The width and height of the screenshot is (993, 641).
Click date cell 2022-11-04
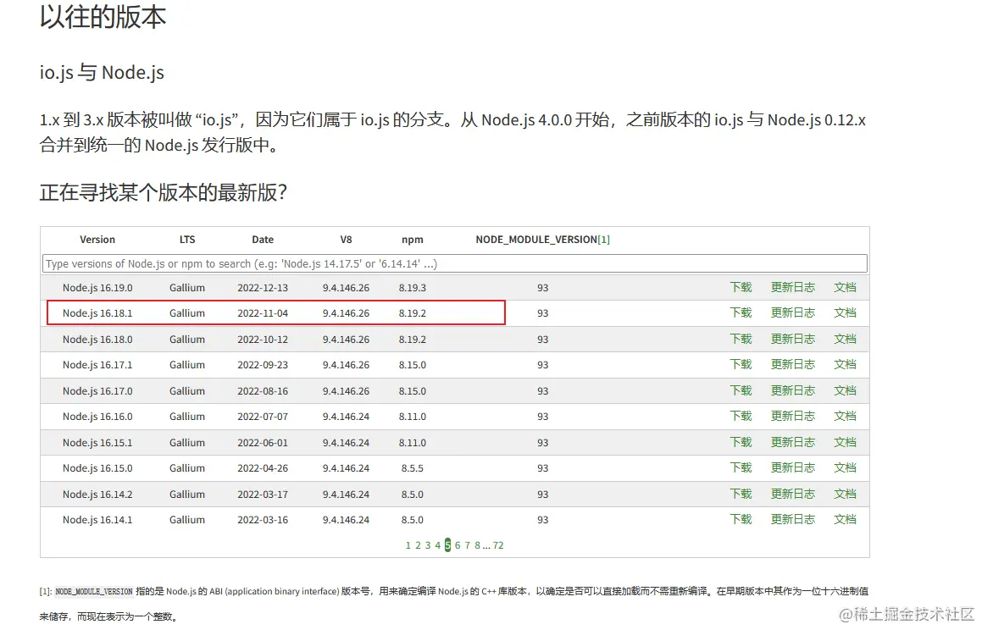tap(263, 313)
